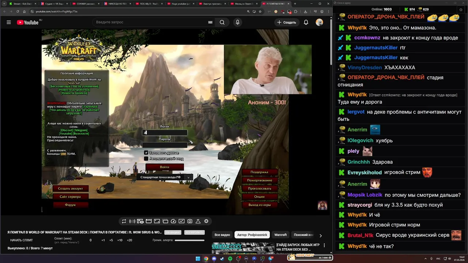Screen dimensions: 468x263
Task: Toggle the 'Запомнить данные' checkbox
Action: pos(146,153)
